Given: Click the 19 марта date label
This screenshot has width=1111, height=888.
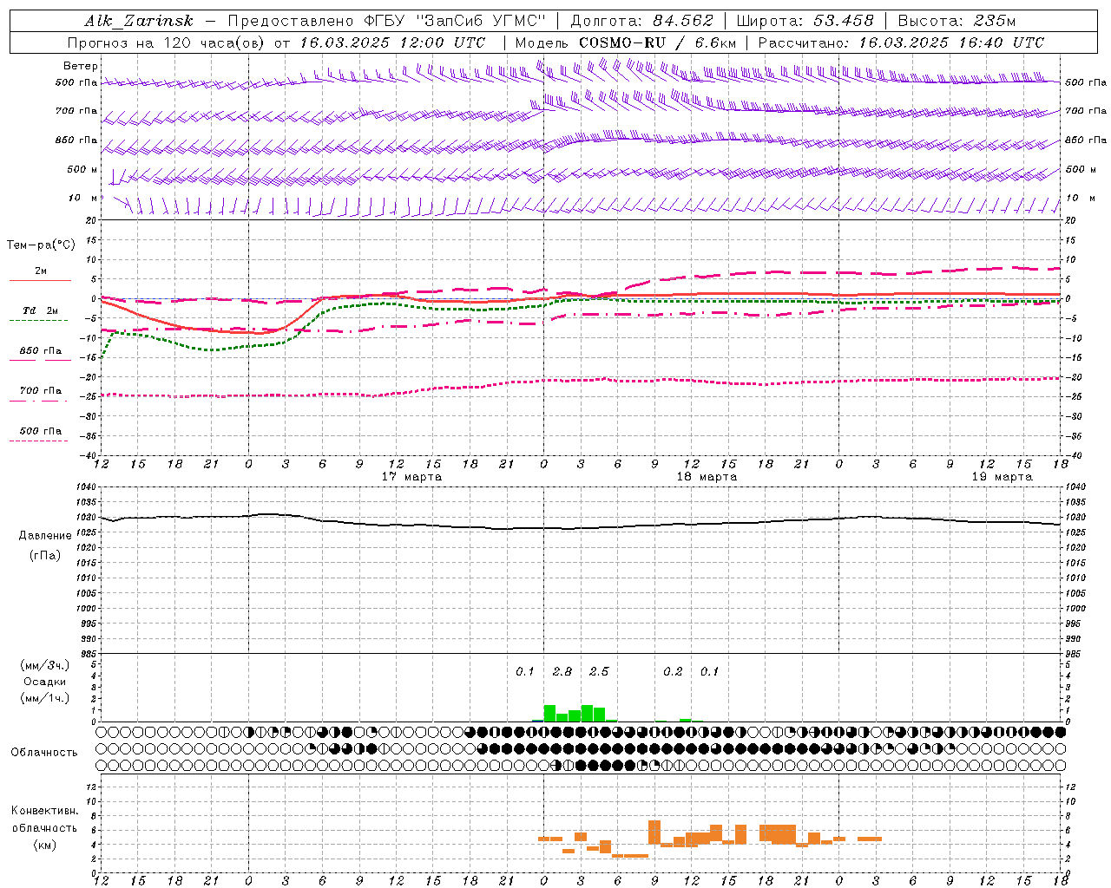Looking at the screenshot, I should 1002,477.
